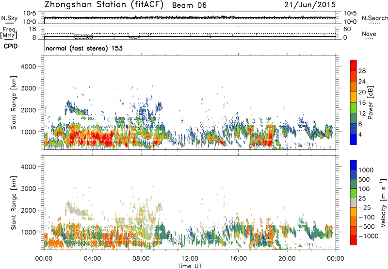The height and width of the screenshot is (269, 388).
Task: Click the power scale value '28'
Action: [362, 71]
